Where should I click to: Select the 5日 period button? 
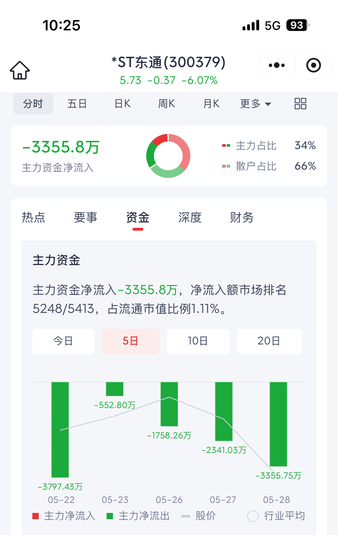point(131,341)
